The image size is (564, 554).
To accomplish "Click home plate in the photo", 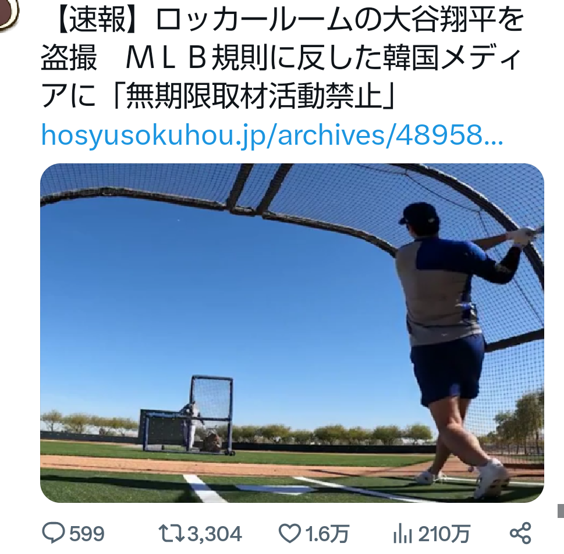I will (x=275, y=489).
